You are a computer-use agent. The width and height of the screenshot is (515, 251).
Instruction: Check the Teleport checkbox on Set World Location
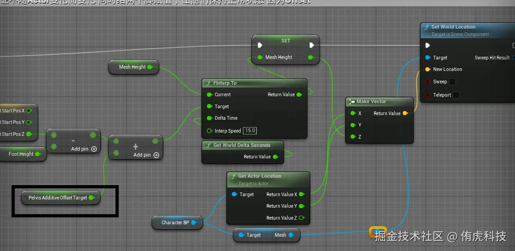pyautogui.click(x=456, y=95)
